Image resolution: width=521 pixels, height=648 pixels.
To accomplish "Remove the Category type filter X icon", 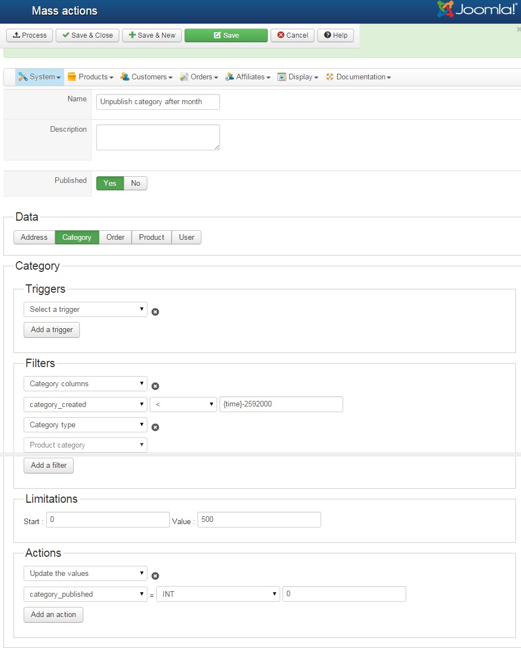I will (x=155, y=427).
